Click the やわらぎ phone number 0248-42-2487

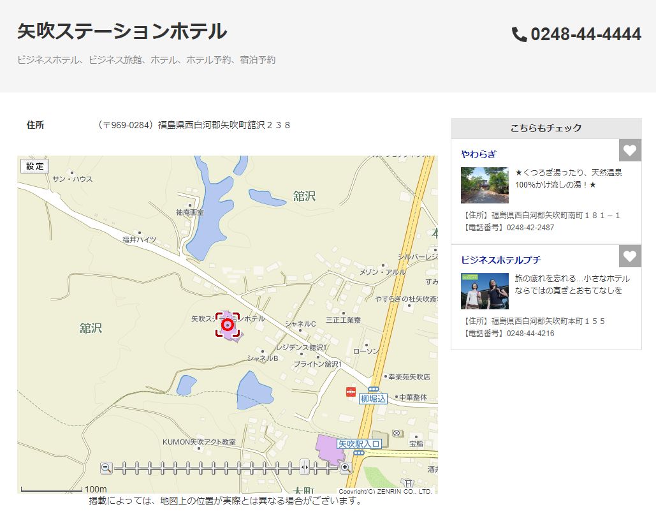[x=530, y=228]
